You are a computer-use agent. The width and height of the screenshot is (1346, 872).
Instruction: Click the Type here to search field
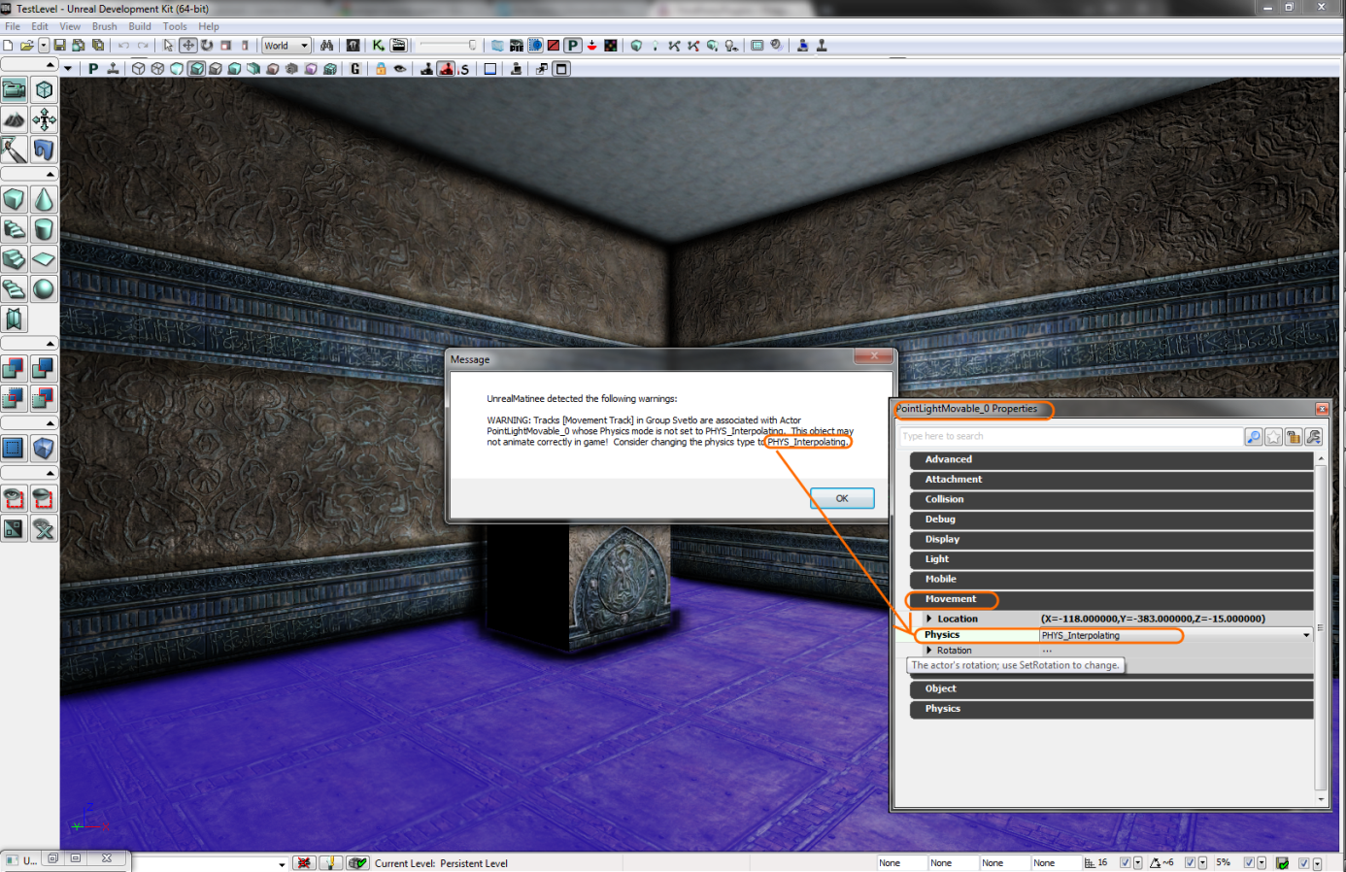(1070, 437)
